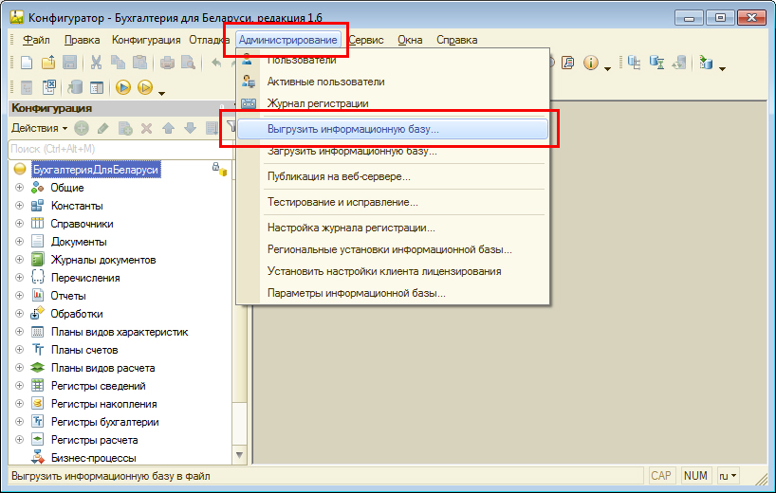Open the Действия dropdown menu
This screenshot has height=493, width=776.
pyautogui.click(x=38, y=128)
